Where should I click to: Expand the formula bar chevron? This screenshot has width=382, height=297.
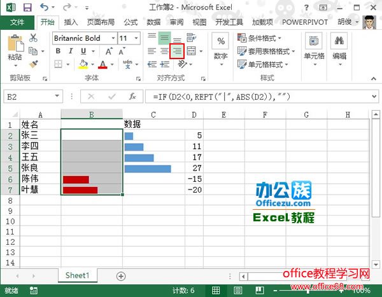point(374,97)
